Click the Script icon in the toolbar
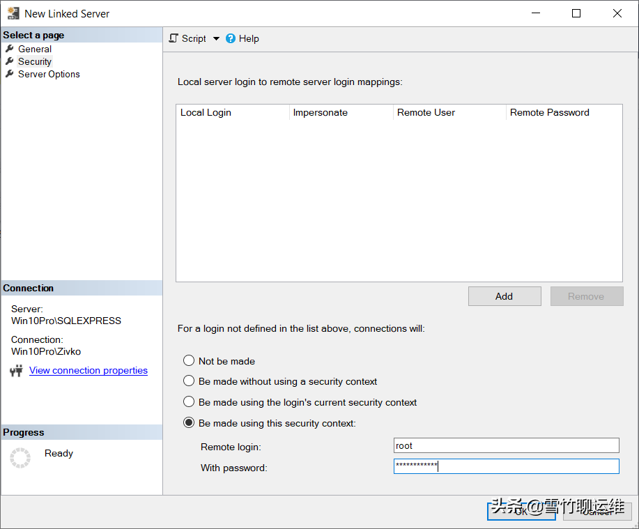The image size is (639, 529). [173, 38]
